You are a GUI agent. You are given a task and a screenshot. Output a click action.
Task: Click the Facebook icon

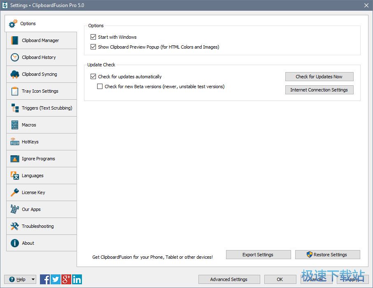click(45, 279)
